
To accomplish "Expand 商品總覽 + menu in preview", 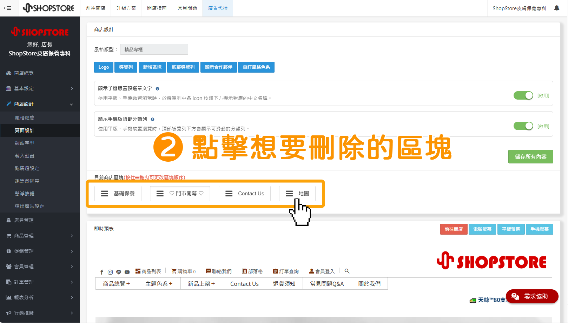I will (x=117, y=284).
